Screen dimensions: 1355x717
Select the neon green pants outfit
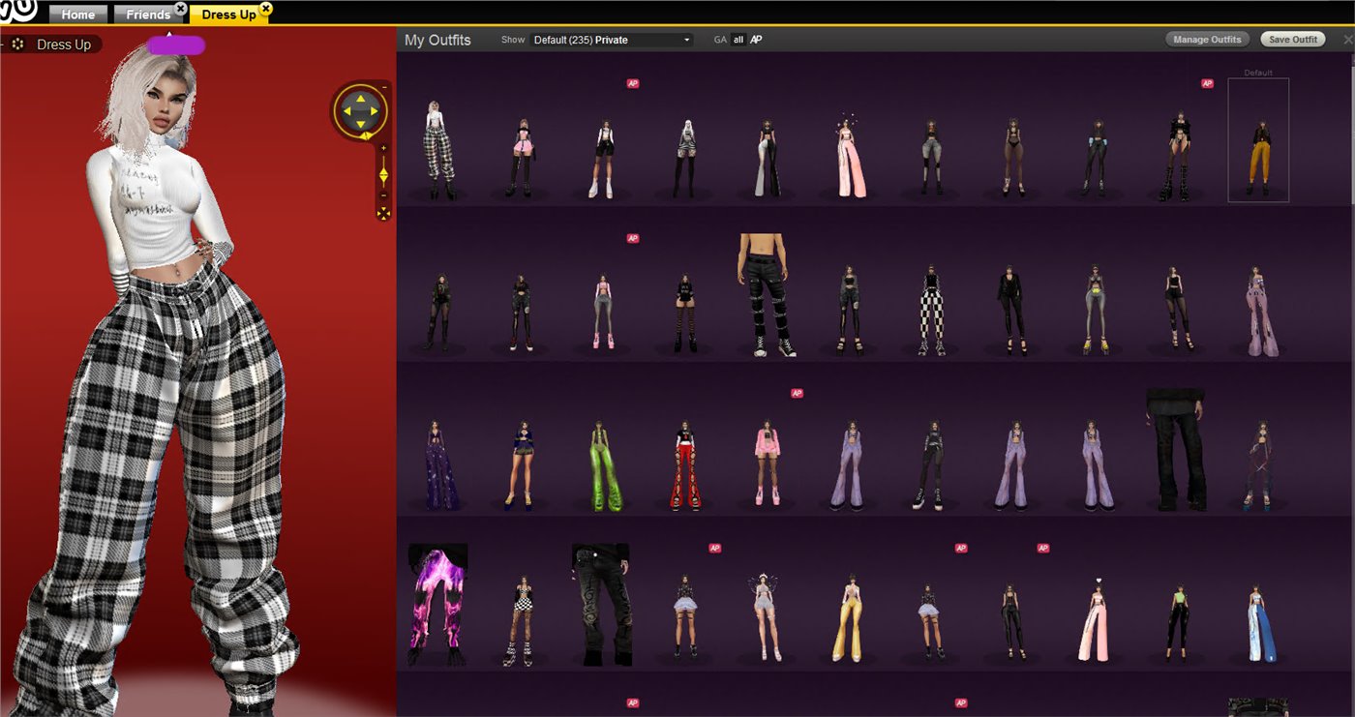pyautogui.click(x=605, y=464)
